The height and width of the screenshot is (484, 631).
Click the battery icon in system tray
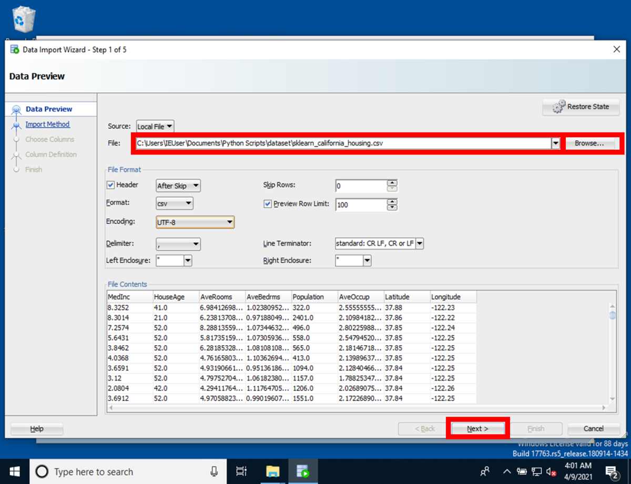(522, 471)
